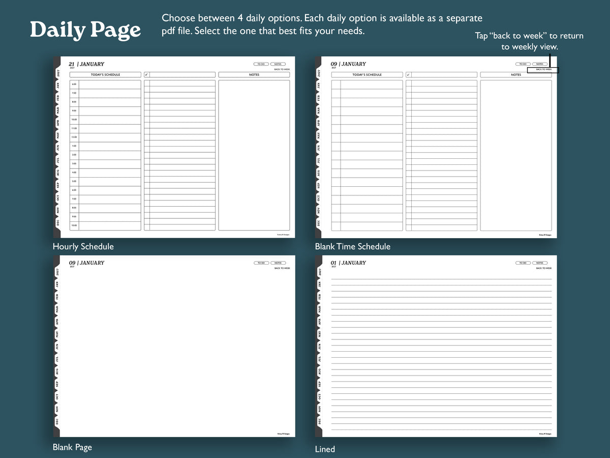Screen dimensions: 610x458
Task: Click TODAY'S SCHEDULE header on Blank Time Schedule page
Action: point(367,75)
